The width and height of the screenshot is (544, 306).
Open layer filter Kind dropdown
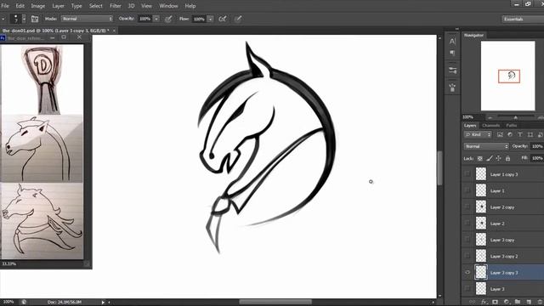click(478, 134)
